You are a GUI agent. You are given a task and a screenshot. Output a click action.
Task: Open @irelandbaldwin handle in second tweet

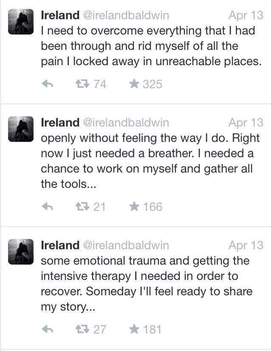tap(126, 123)
